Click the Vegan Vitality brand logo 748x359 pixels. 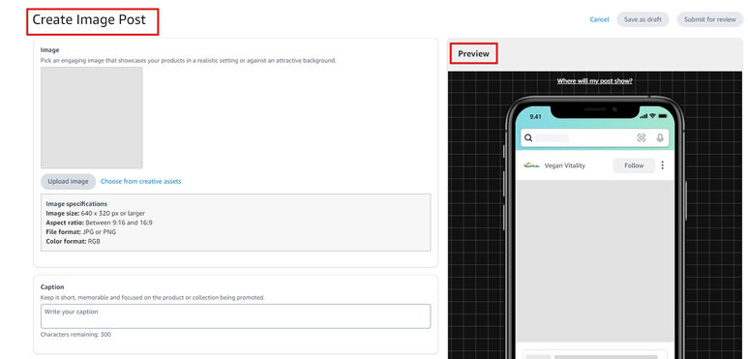coord(531,165)
